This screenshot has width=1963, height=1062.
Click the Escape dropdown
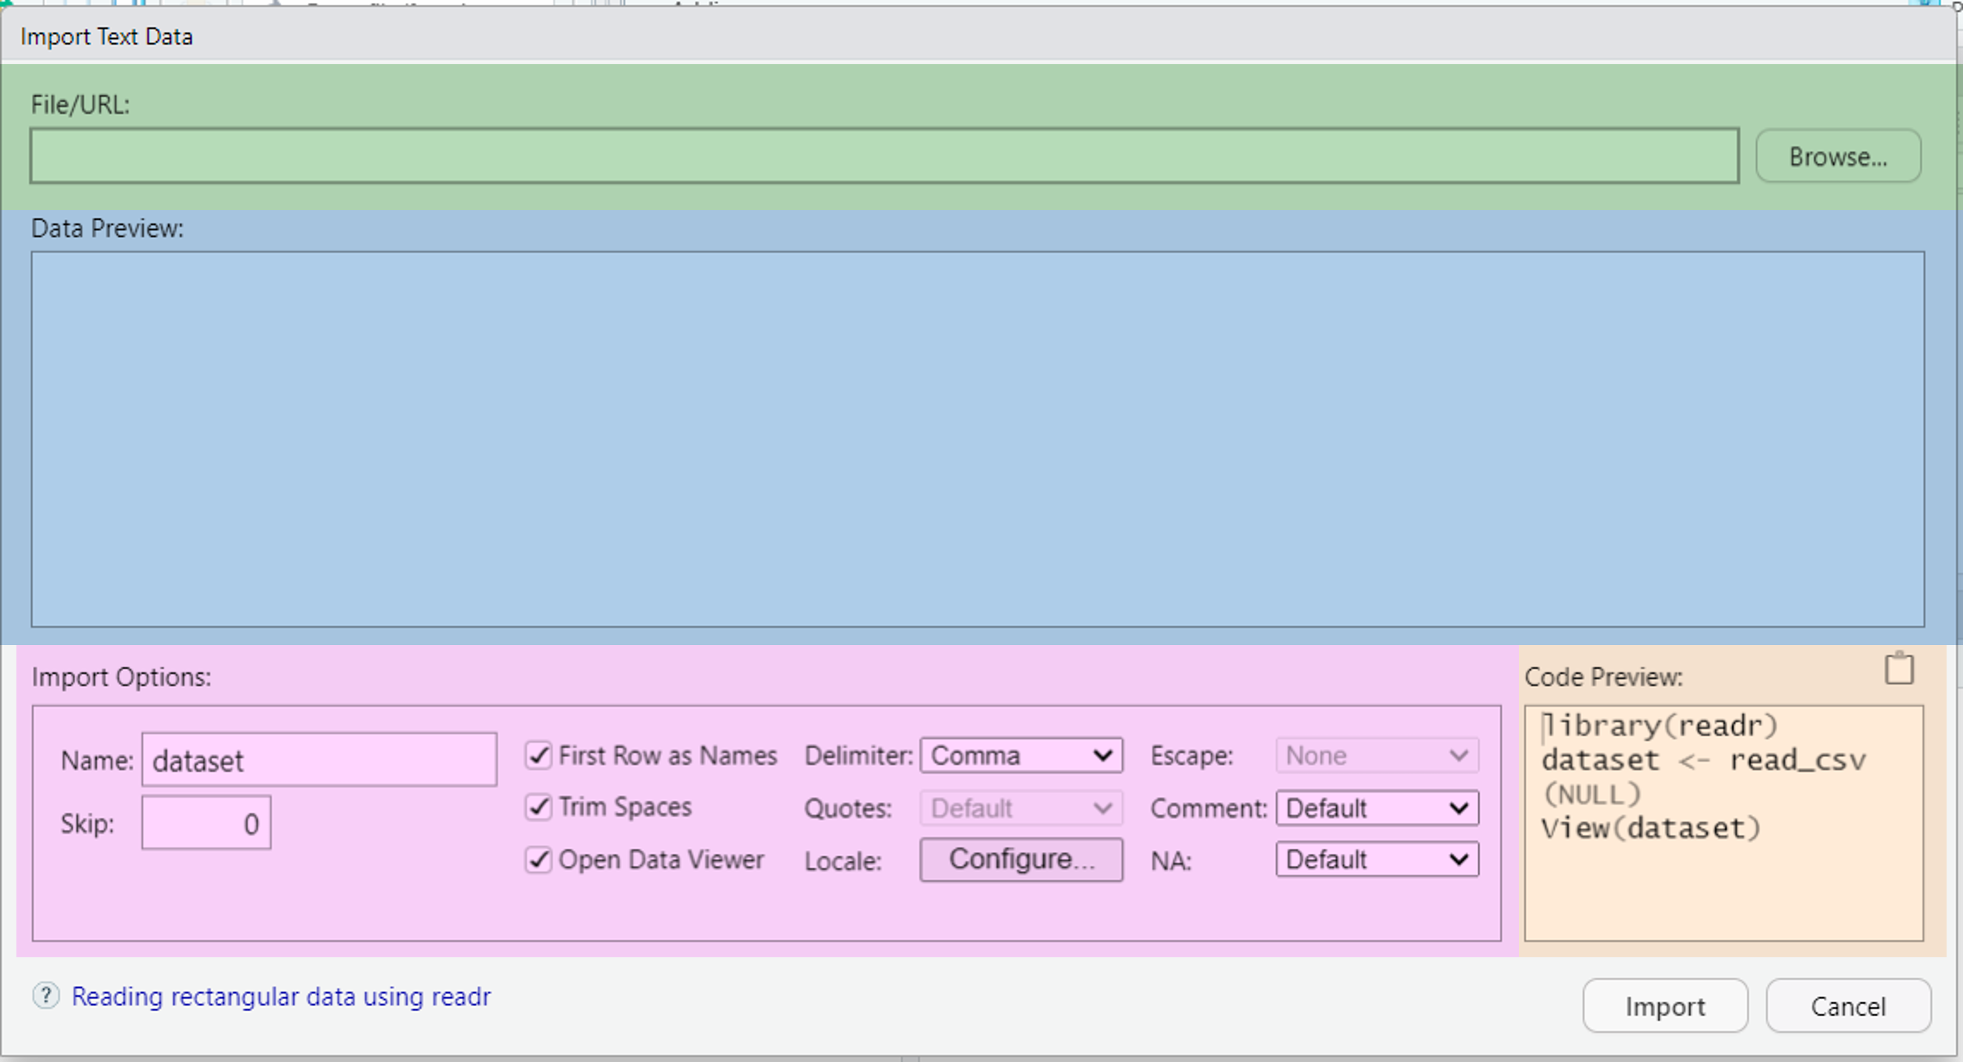coord(1377,756)
